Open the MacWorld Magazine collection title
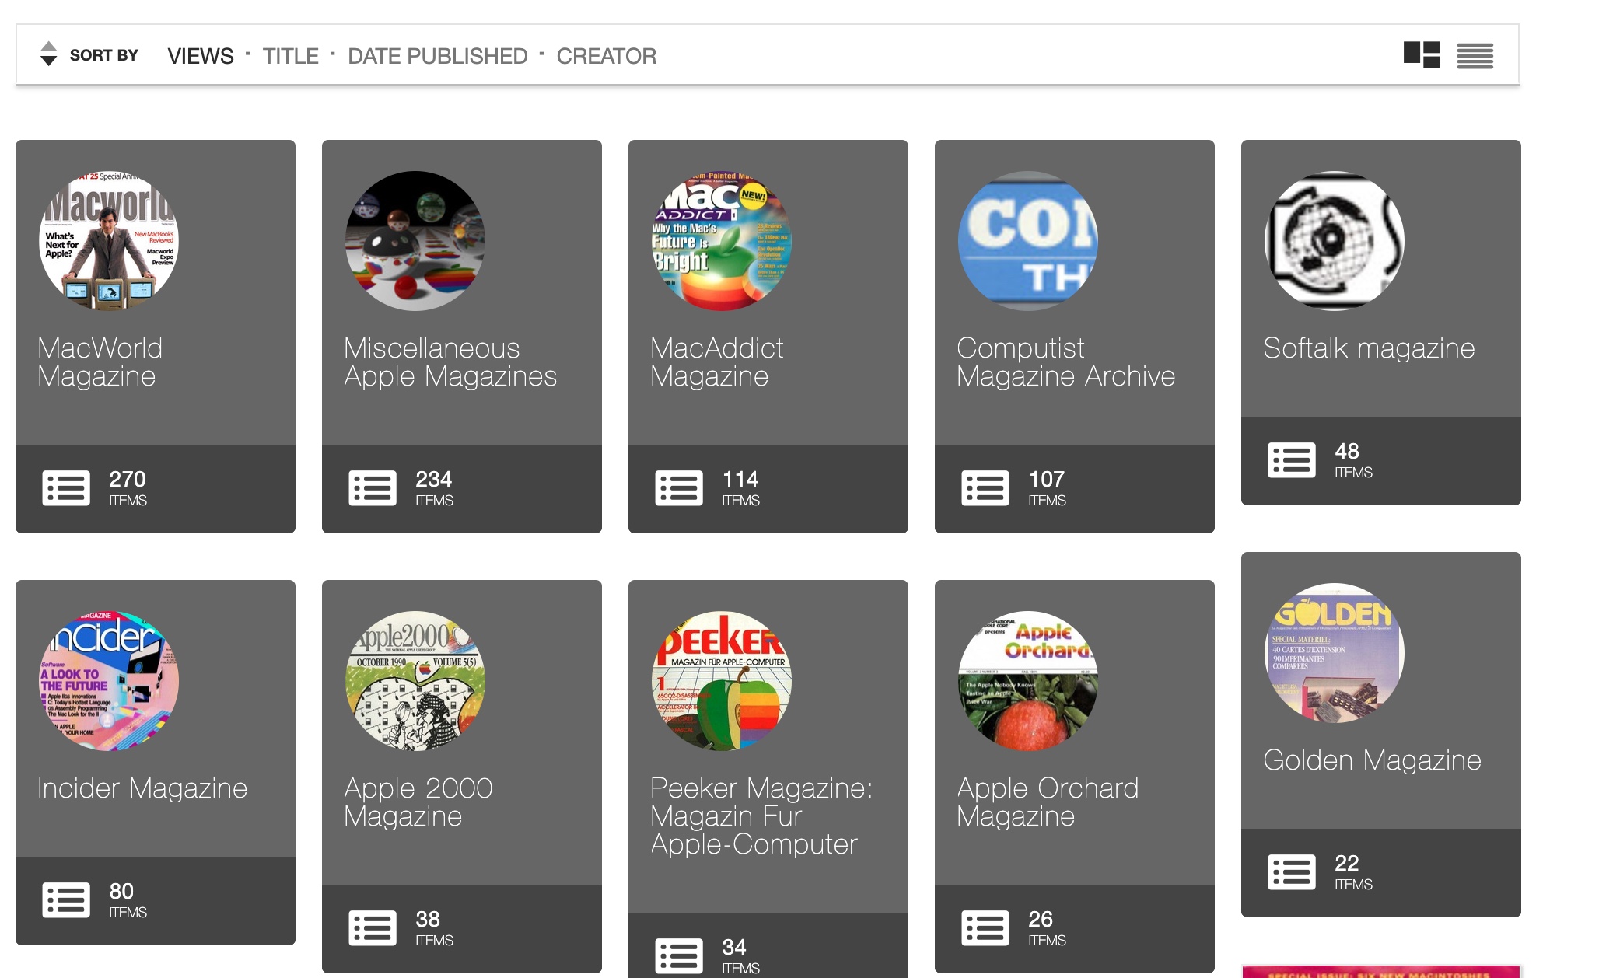The height and width of the screenshot is (978, 1599). coord(100,362)
